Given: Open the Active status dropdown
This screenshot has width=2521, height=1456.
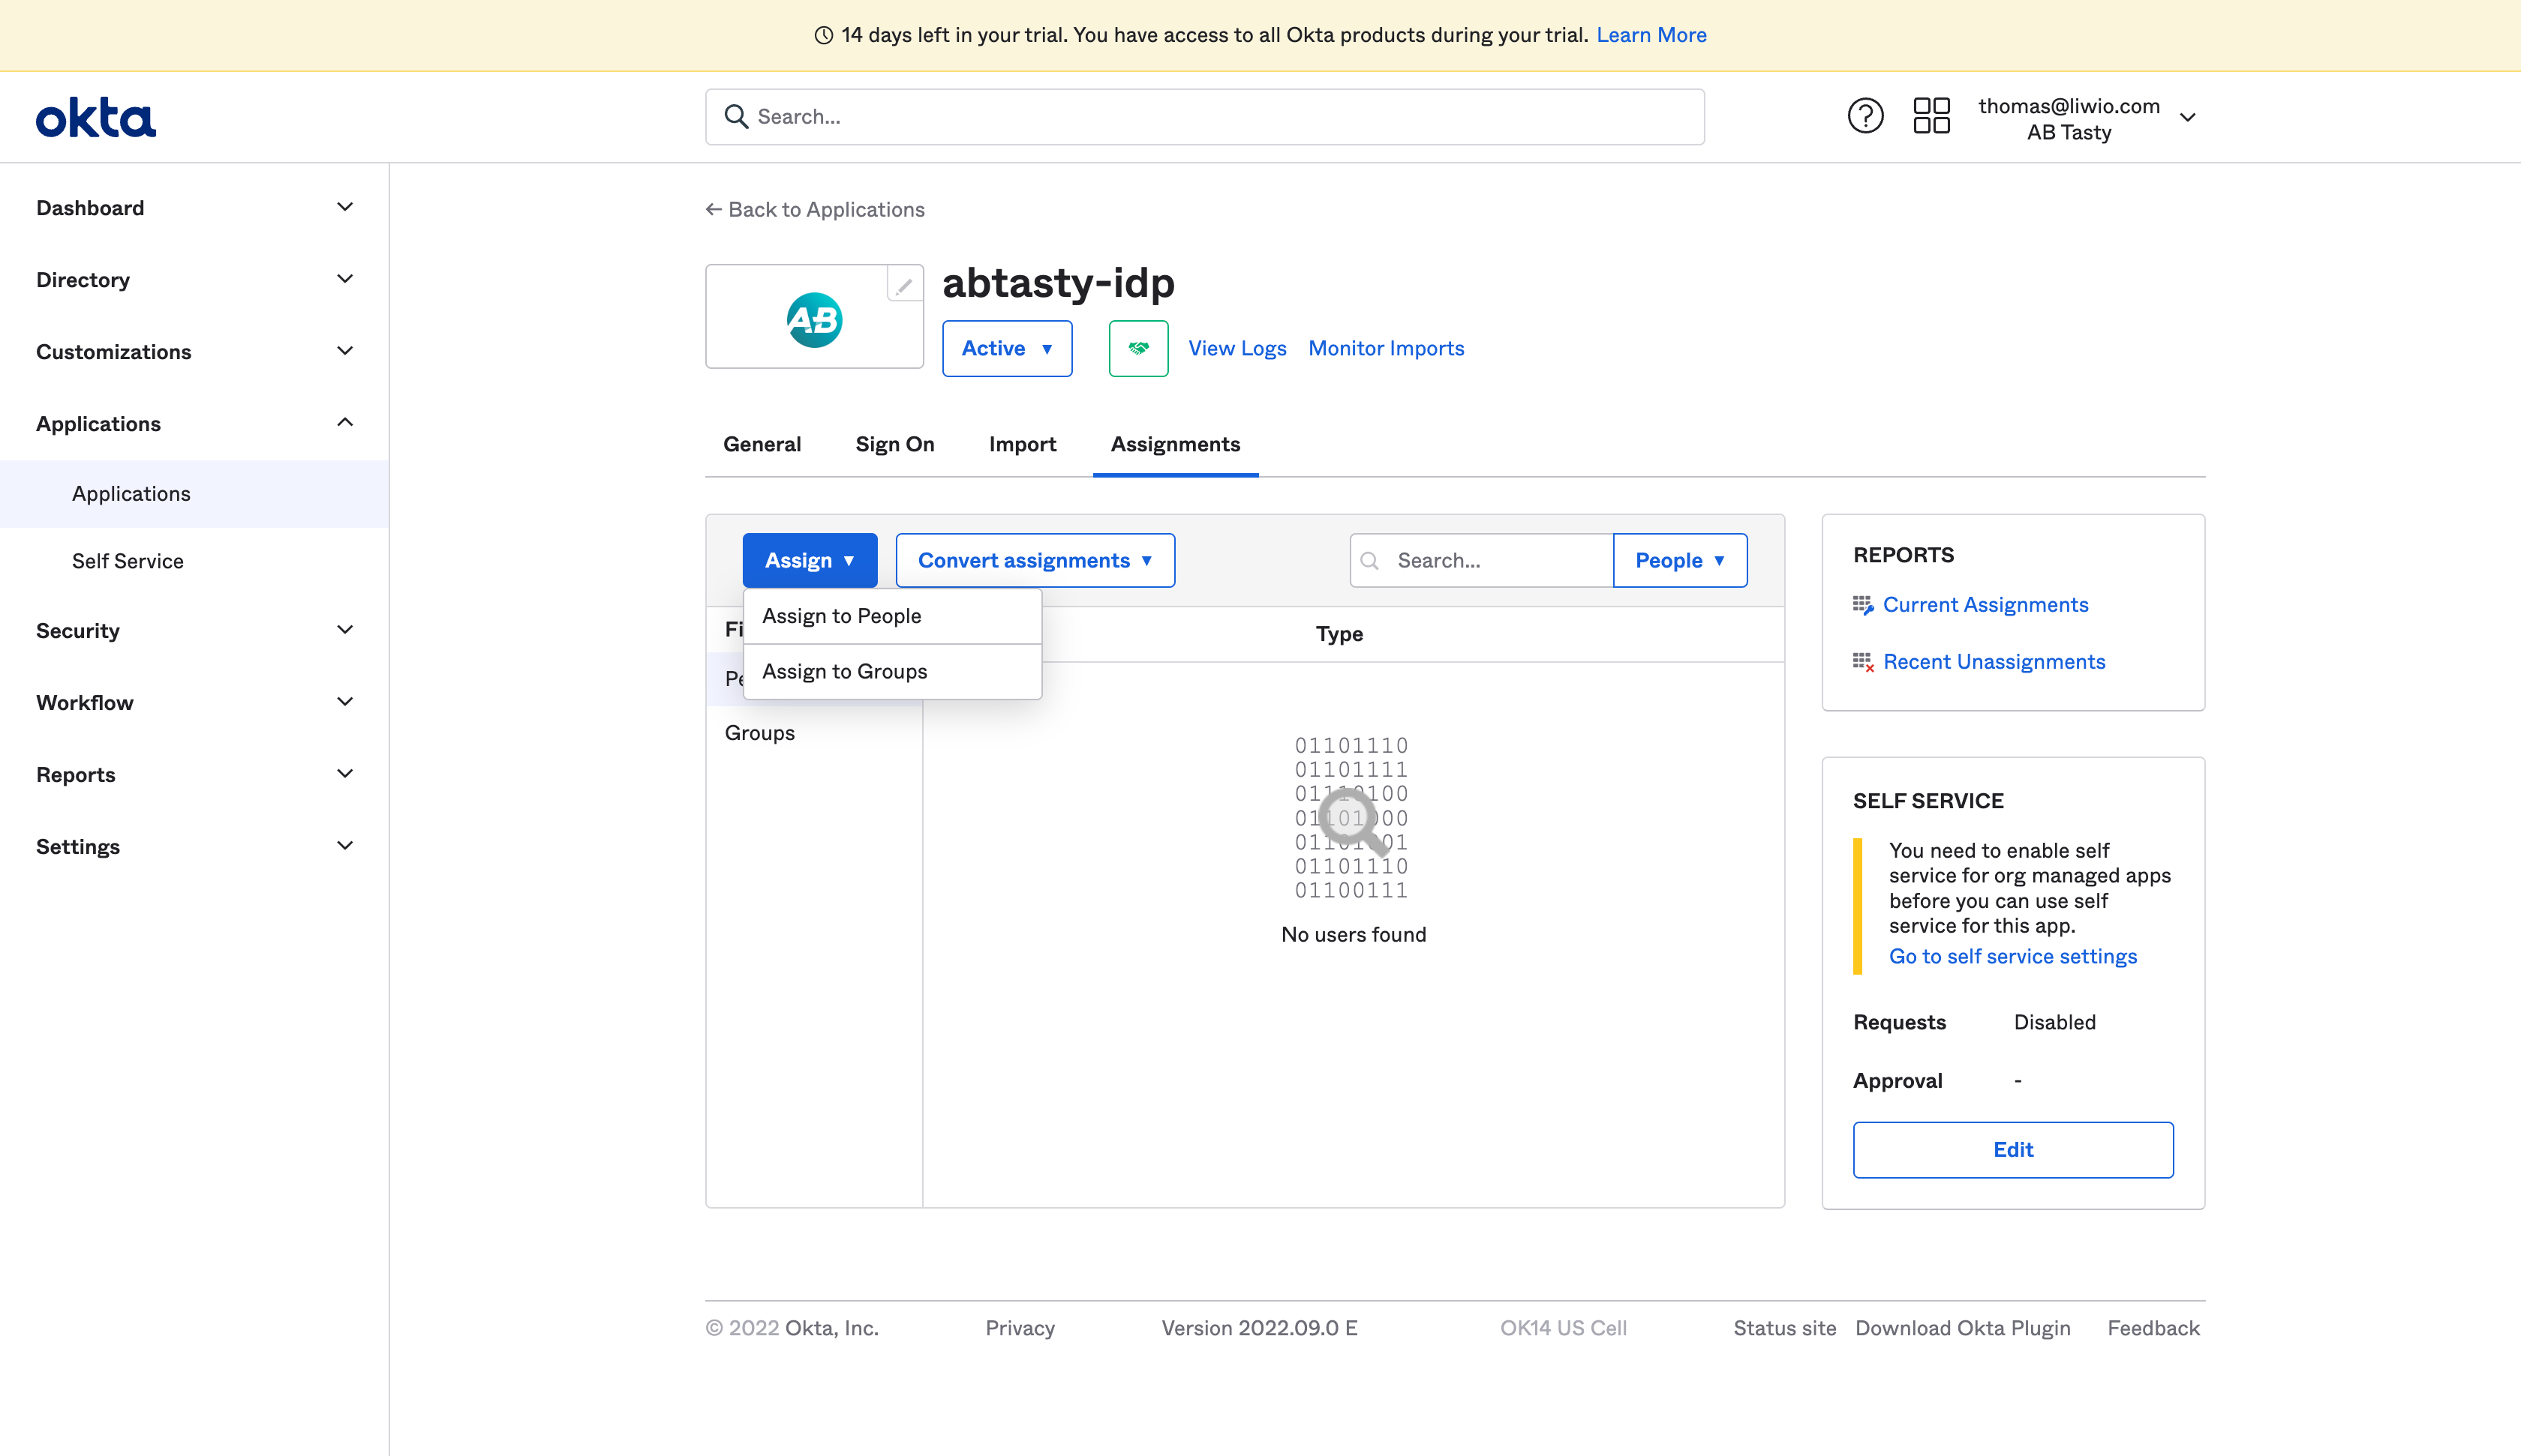Looking at the screenshot, I should (x=1006, y=348).
